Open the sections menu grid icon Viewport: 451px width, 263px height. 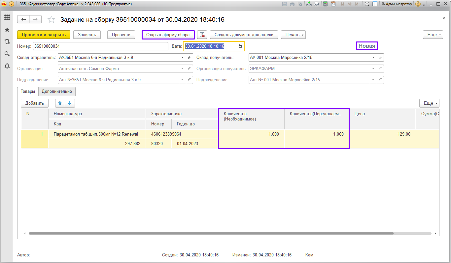(7, 17)
